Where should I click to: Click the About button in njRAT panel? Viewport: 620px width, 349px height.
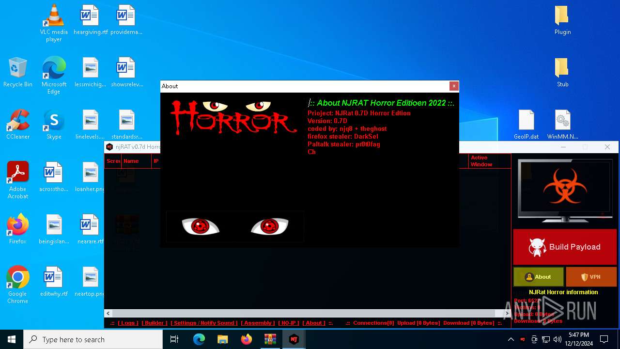pyautogui.click(x=539, y=277)
